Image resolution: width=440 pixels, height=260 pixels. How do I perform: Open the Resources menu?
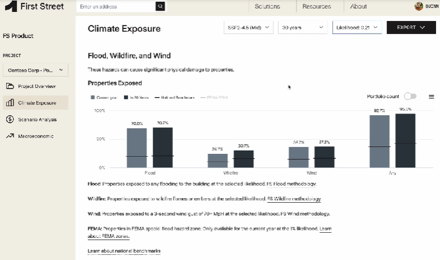coord(316,6)
